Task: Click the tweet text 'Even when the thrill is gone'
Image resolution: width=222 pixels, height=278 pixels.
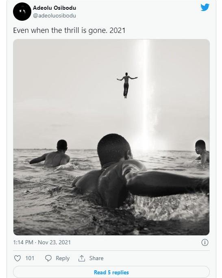Action: coord(60,30)
